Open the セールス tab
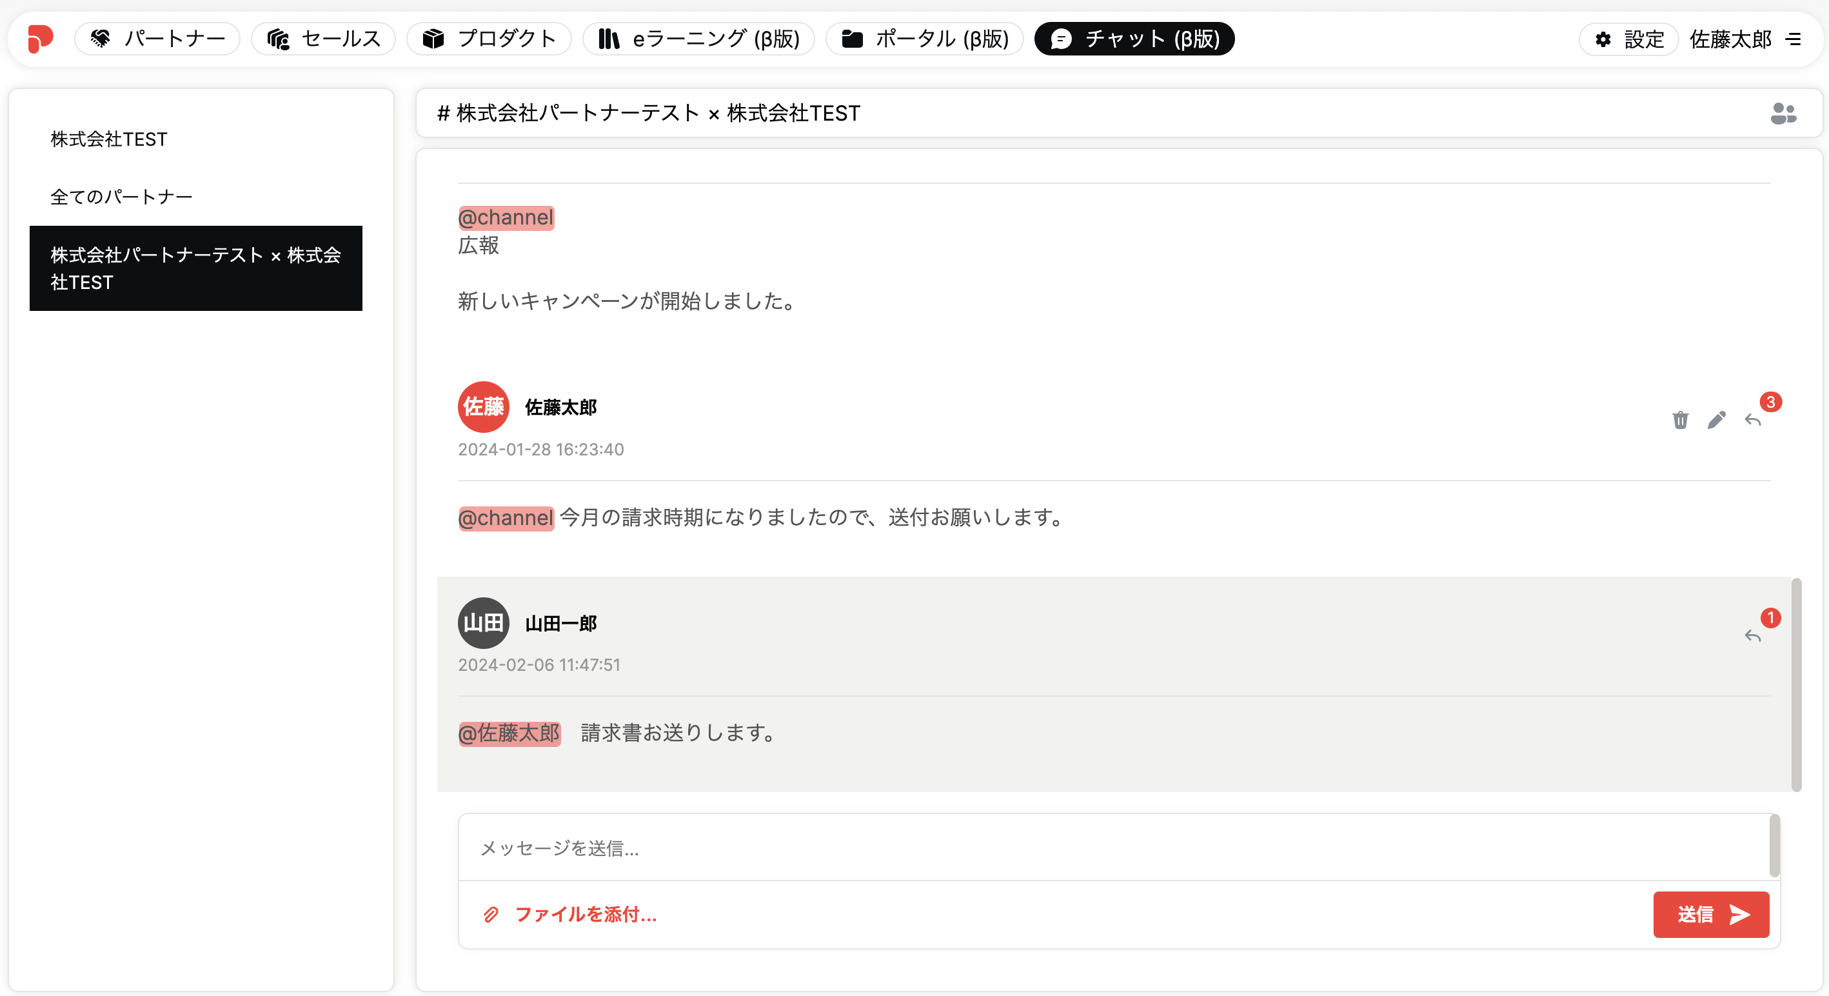The height and width of the screenshot is (996, 1829). pos(324,38)
